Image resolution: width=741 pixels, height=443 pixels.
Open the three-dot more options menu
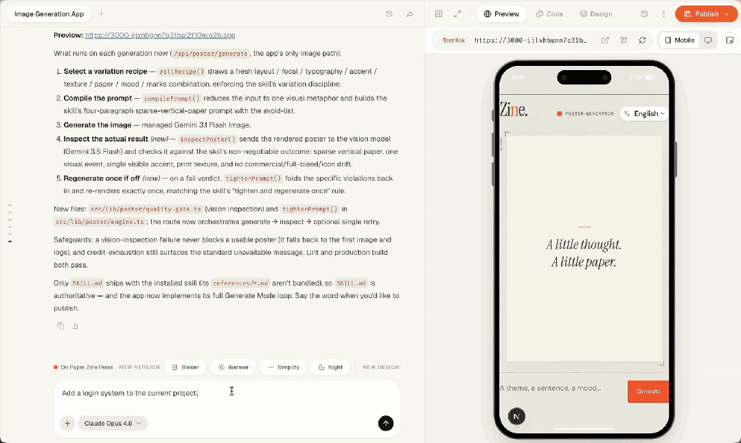[x=663, y=14]
